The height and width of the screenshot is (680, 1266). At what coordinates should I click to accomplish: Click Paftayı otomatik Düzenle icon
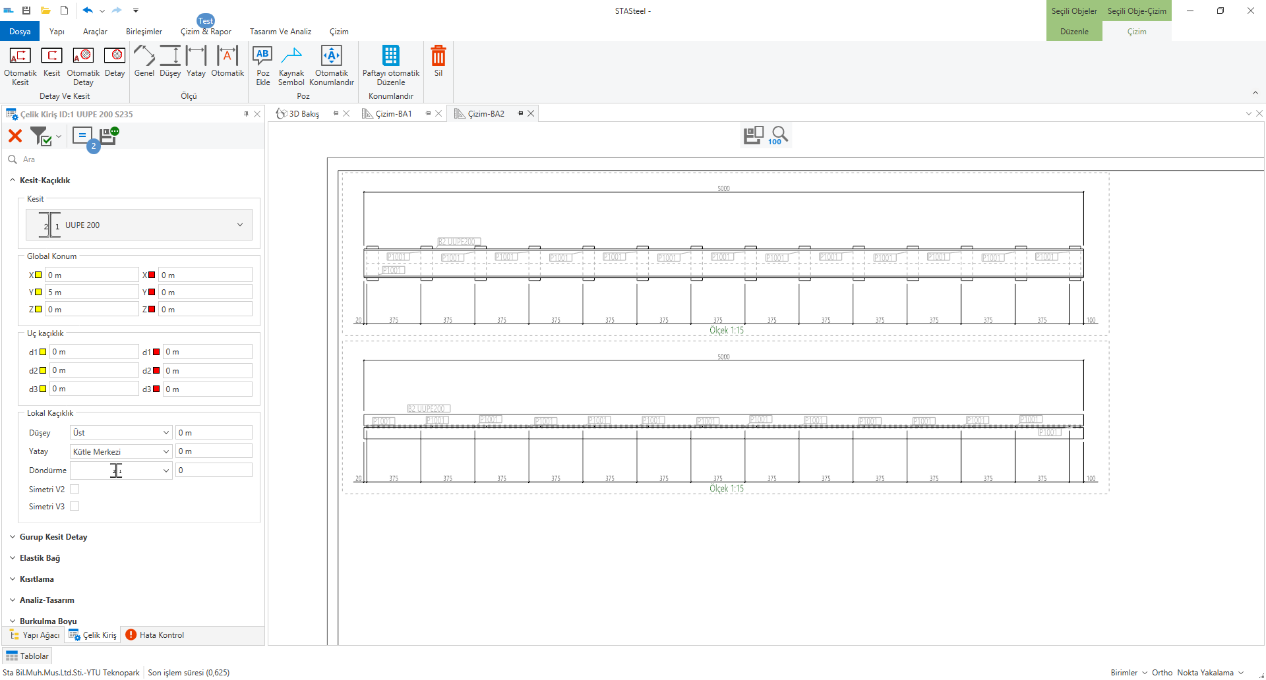tap(390, 57)
